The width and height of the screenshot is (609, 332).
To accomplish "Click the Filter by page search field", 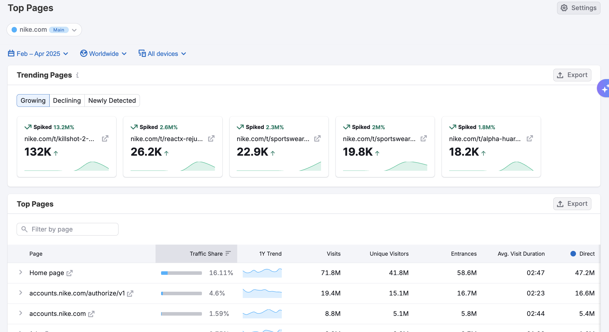I will point(68,229).
